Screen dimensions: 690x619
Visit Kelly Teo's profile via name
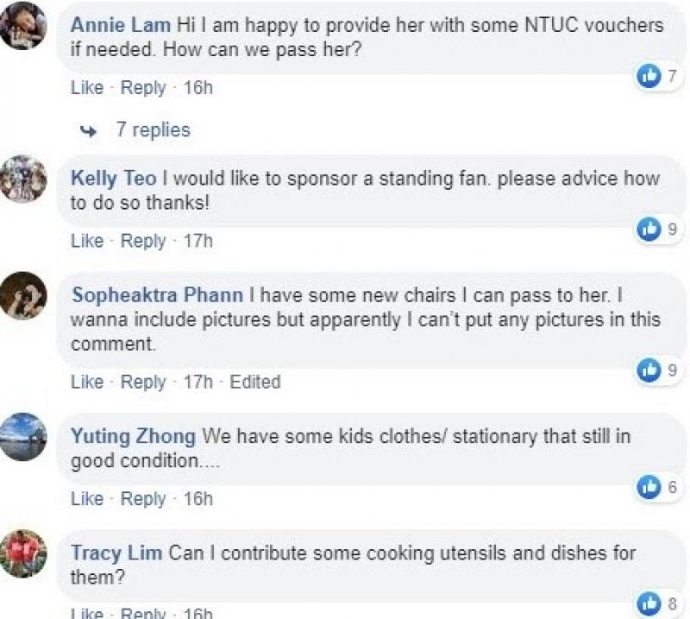[x=114, y=179]
